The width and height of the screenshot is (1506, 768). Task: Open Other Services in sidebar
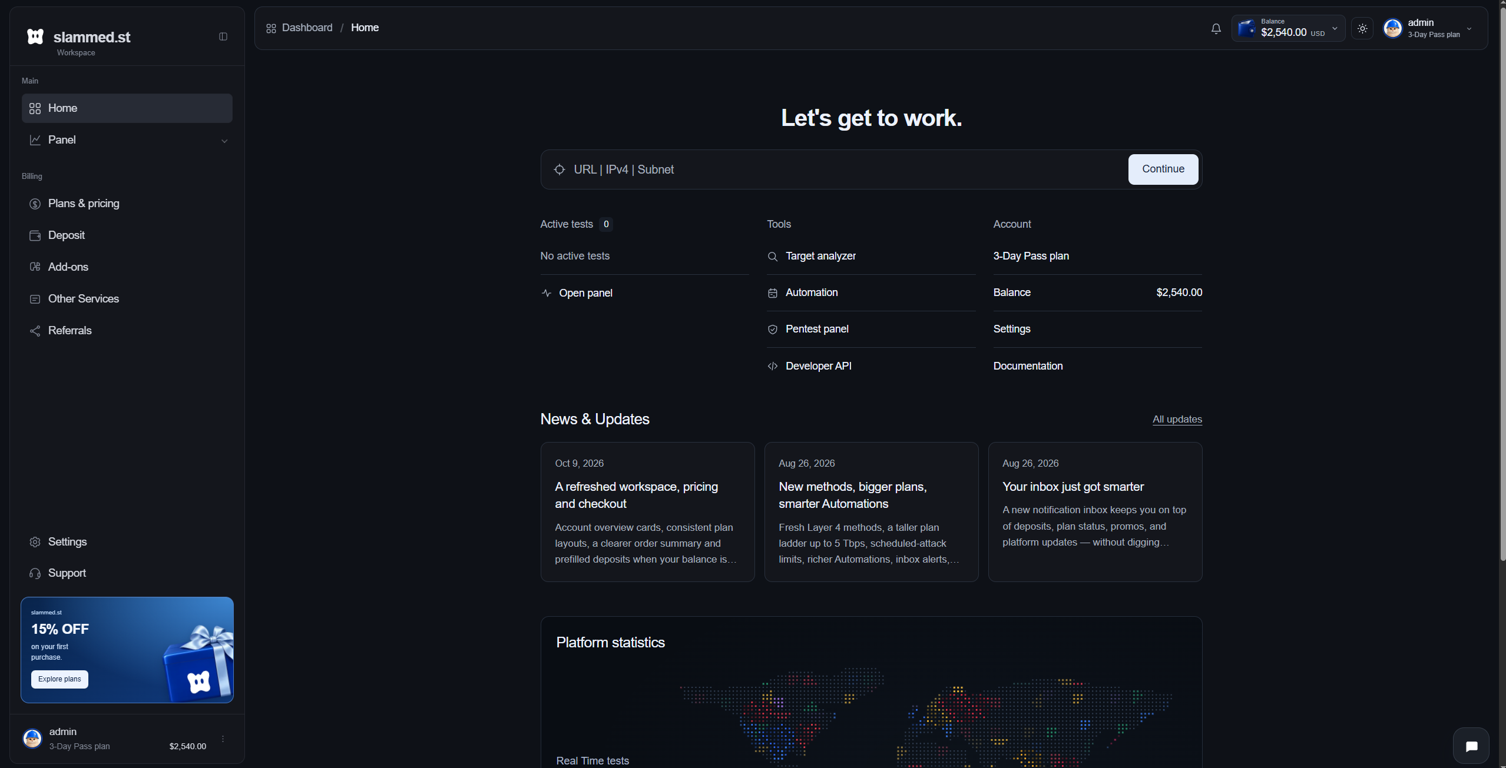(x=127, y=299)
